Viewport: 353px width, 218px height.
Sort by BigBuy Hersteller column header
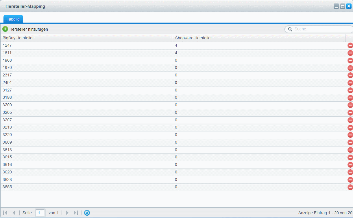[87, 38]
